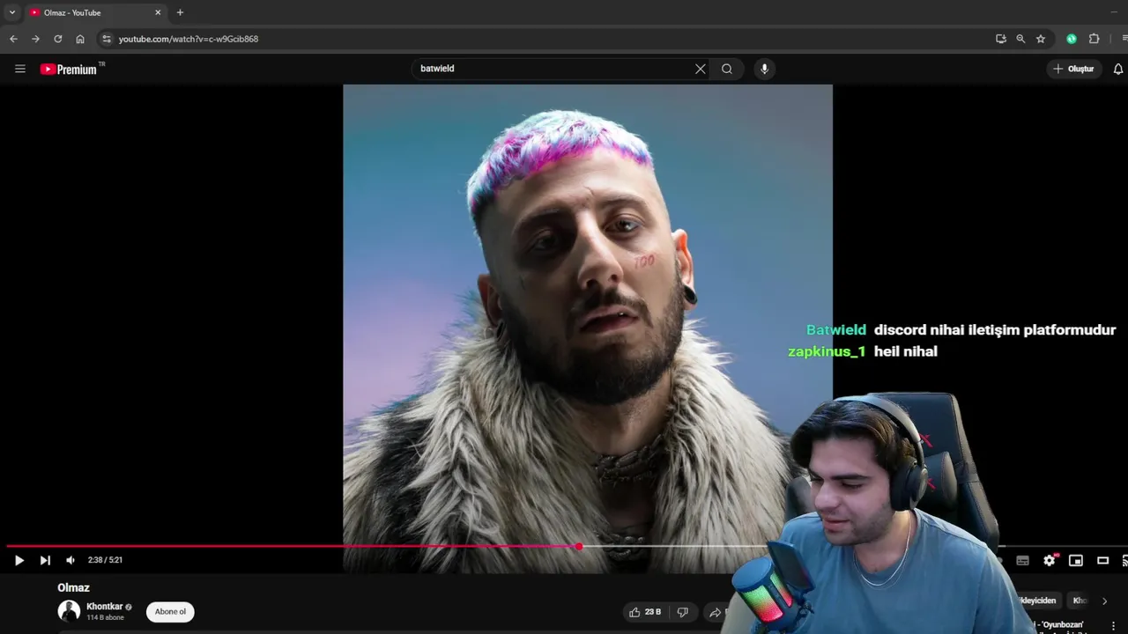Open Khontkar channel avatar
Image resolution: width=1128 pixels, height=634 pixels.
(69, 611)
